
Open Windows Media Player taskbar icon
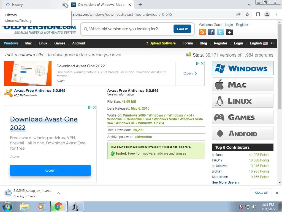pos(41,207)
